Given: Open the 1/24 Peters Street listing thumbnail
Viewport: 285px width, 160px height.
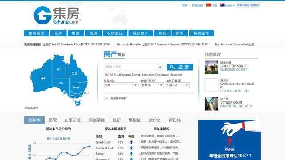Looking at the screenshot, I should coord(212,67).
